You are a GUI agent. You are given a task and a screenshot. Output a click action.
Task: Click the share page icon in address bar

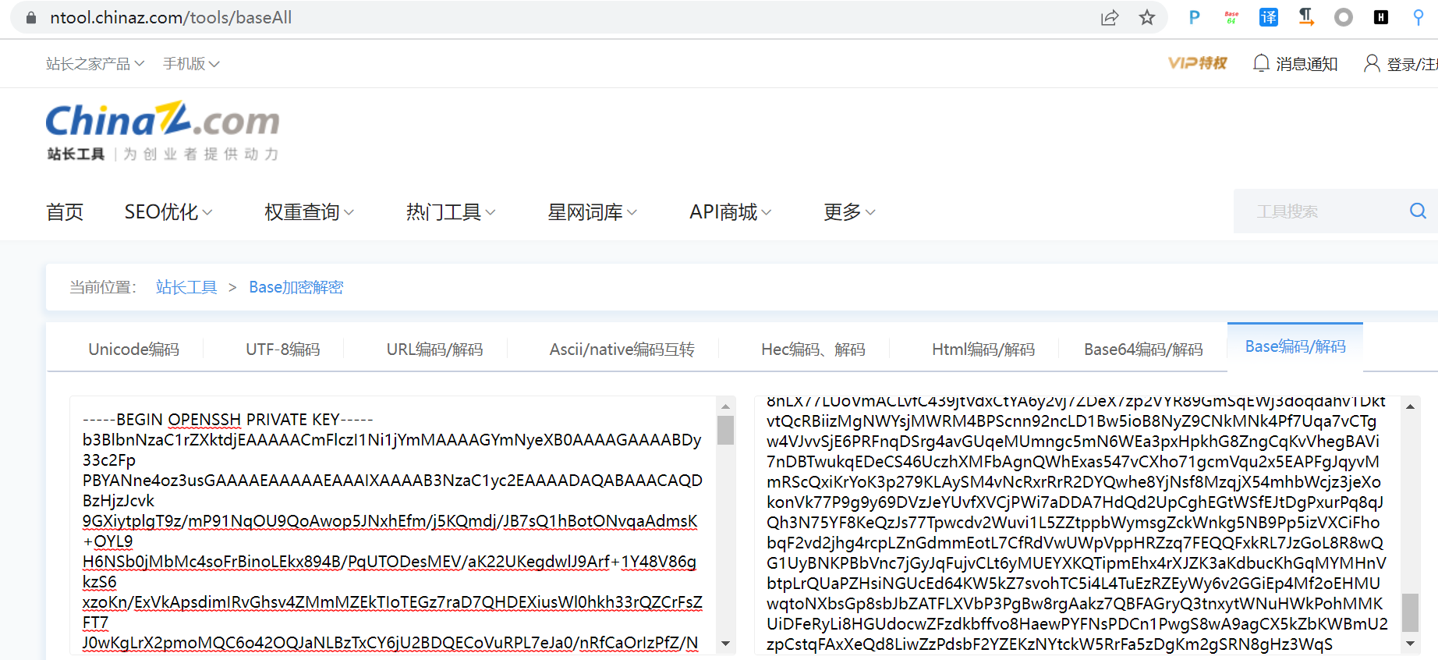point(1110,17)
